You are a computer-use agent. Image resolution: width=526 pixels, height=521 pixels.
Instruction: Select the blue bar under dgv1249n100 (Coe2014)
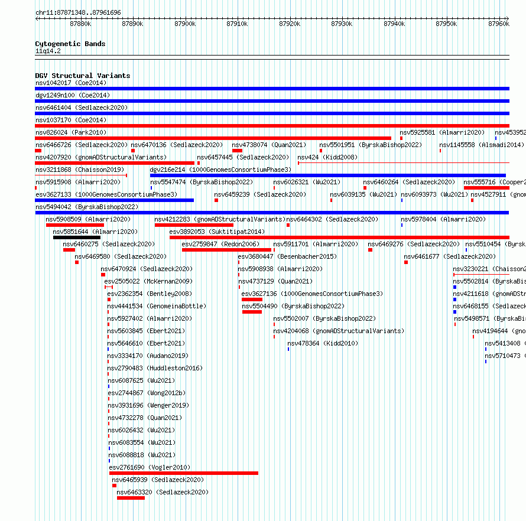pyautogui.click(x=272, y=101)
